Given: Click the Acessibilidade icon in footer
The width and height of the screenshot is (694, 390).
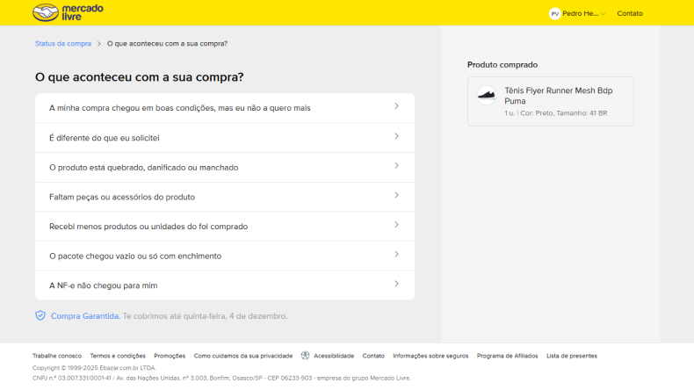Looking at the screenshot, I should pos(306,356).
